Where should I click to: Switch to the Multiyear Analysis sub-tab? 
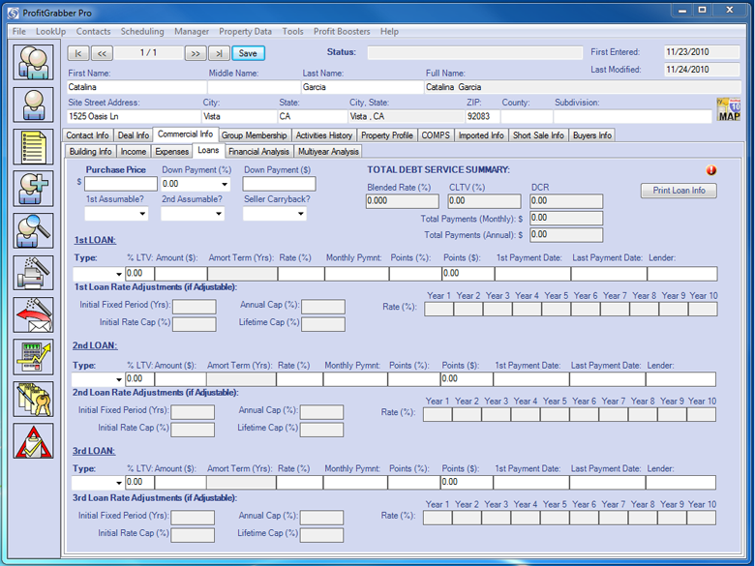pyautogui.click(x=328, y=151)
